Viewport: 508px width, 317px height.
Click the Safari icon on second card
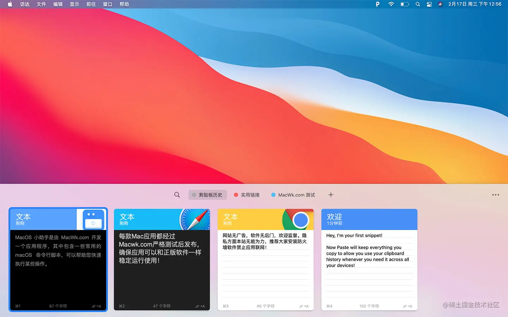[195, 219]
